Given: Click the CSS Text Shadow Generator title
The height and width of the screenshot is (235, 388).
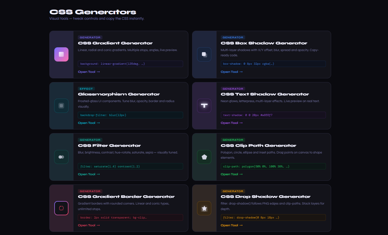Looking at the screenshot, I should (x=265, y=94).
